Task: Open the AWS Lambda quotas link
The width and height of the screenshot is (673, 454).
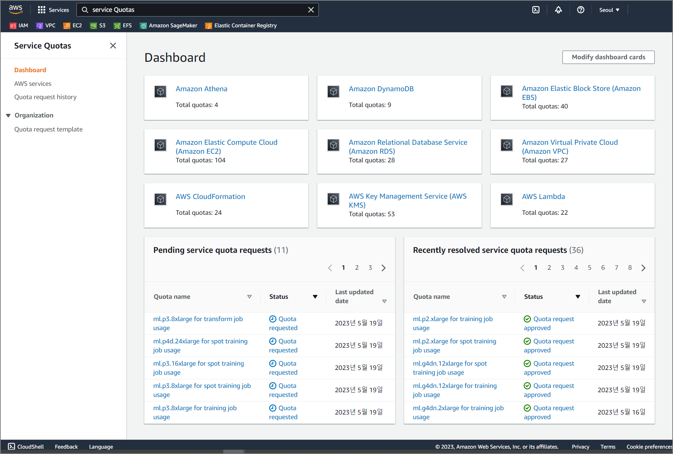Action: click(543, 196)
